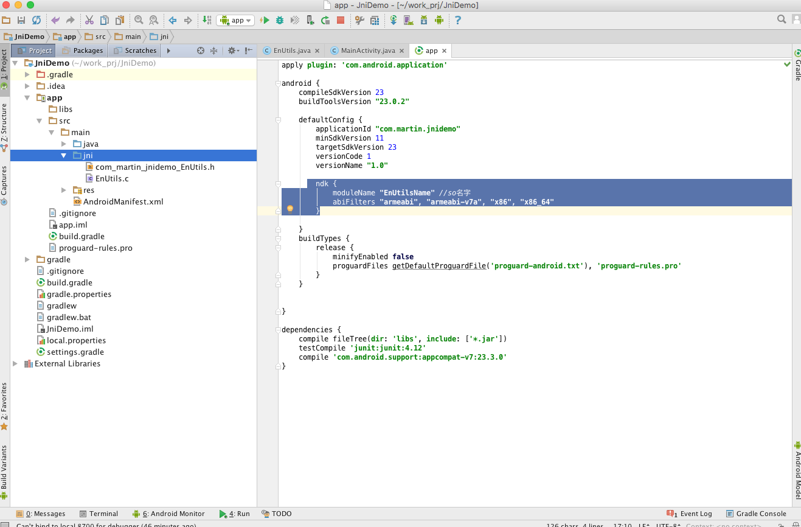Click the Help question mark icon

point(458,20)
